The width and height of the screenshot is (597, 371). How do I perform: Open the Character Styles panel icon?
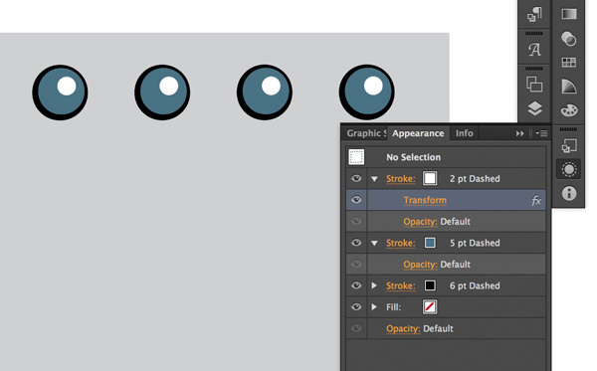534,49
